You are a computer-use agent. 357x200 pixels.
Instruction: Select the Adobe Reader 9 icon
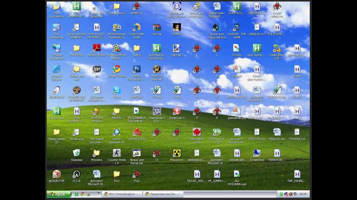coord(97,52)
